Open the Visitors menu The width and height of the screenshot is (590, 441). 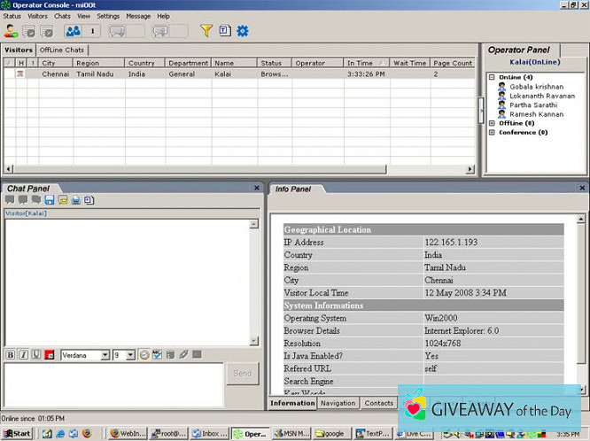point(38,16)
